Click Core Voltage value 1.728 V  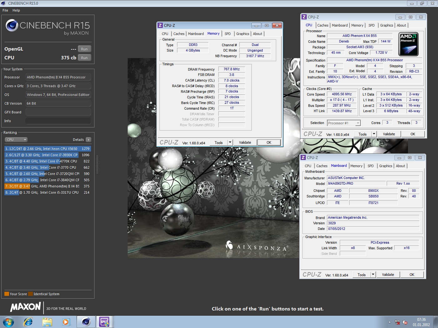[x=381, y=52]
